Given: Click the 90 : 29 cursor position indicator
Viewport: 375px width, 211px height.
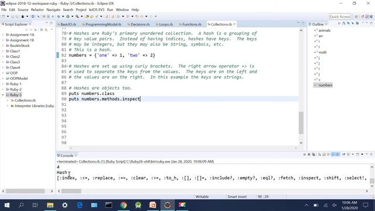Looking at the screenshot, I should [263, 197].
